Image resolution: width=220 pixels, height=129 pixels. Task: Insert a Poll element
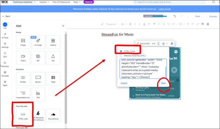click(38, 94)
